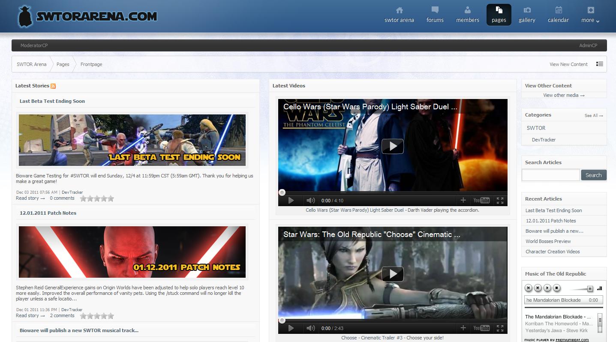Viewport: 616px width, 342px height.
Task: Click Pages breadcrumb
Action: click(x=63, y=64)
